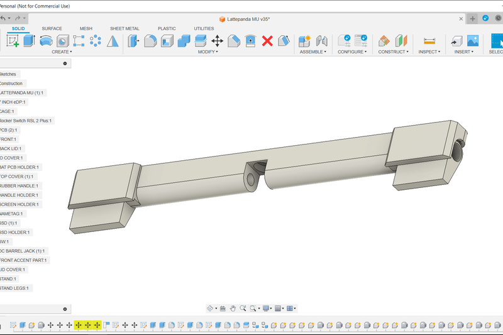This screenshot has height=335, width=503.
Task: Select Rocker Switch RSL 2 Plus:1 component
Action: point(25,121)
